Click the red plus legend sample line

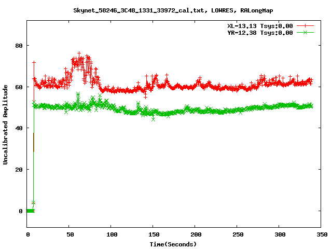click(x=305, y=26)
